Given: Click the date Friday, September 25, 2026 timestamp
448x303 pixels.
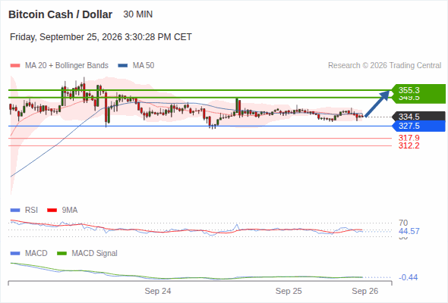Looking at the screenshot, I should [x=100, y=37].
